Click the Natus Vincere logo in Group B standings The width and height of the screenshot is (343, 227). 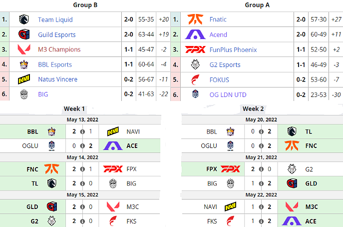point(23,79)
